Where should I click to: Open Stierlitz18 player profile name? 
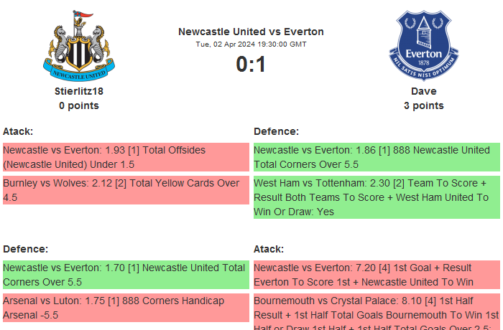[x=79, y=91]
